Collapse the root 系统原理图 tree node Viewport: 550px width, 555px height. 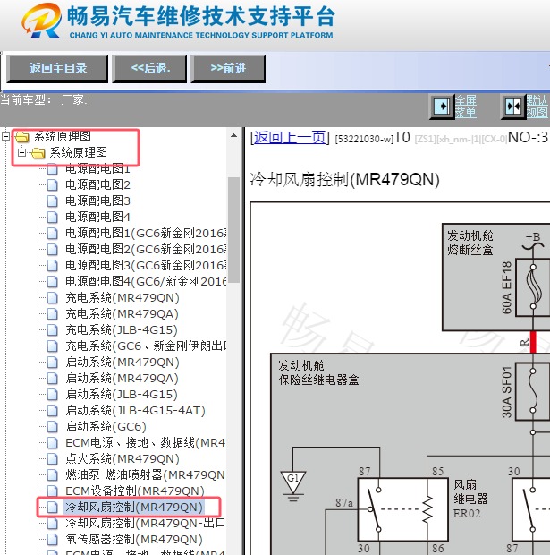tap(5, 136)
